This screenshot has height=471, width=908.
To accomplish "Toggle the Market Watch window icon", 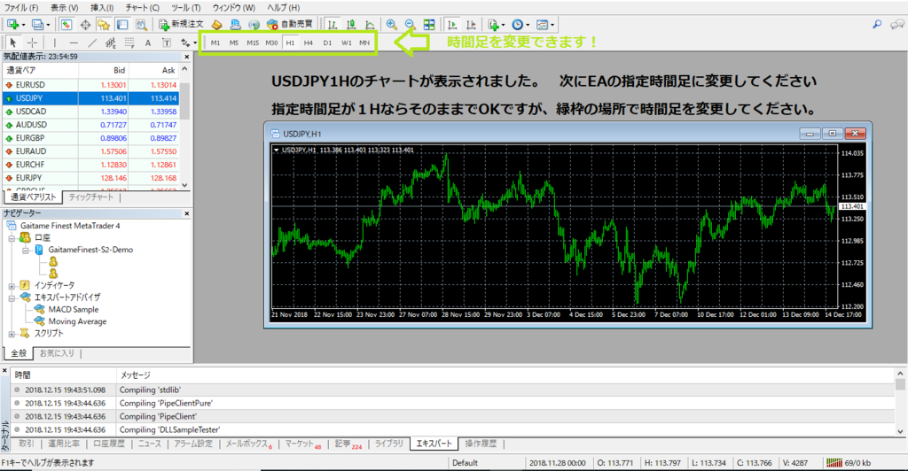I will pyautogui.click(x=66, y=24).
